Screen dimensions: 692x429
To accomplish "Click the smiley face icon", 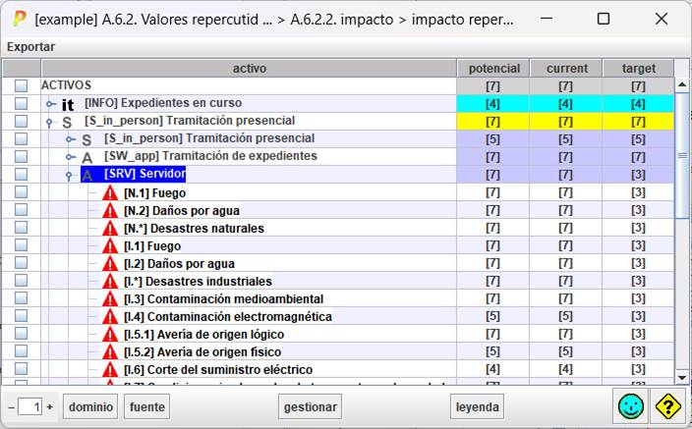I will point(631,406).
